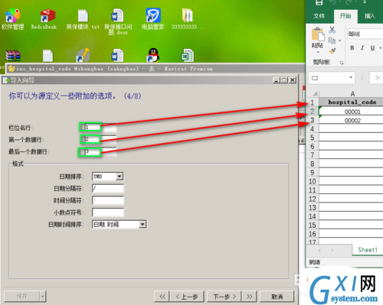Open the second-row Word document desktop icon
The image size is (383, 305).
[x=117, y=55]
